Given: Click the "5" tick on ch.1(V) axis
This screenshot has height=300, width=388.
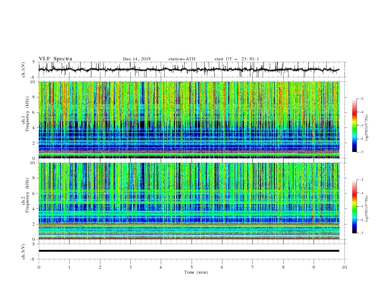Looking at the screenshot, I should pyautogui.click(x=34, y=62).
